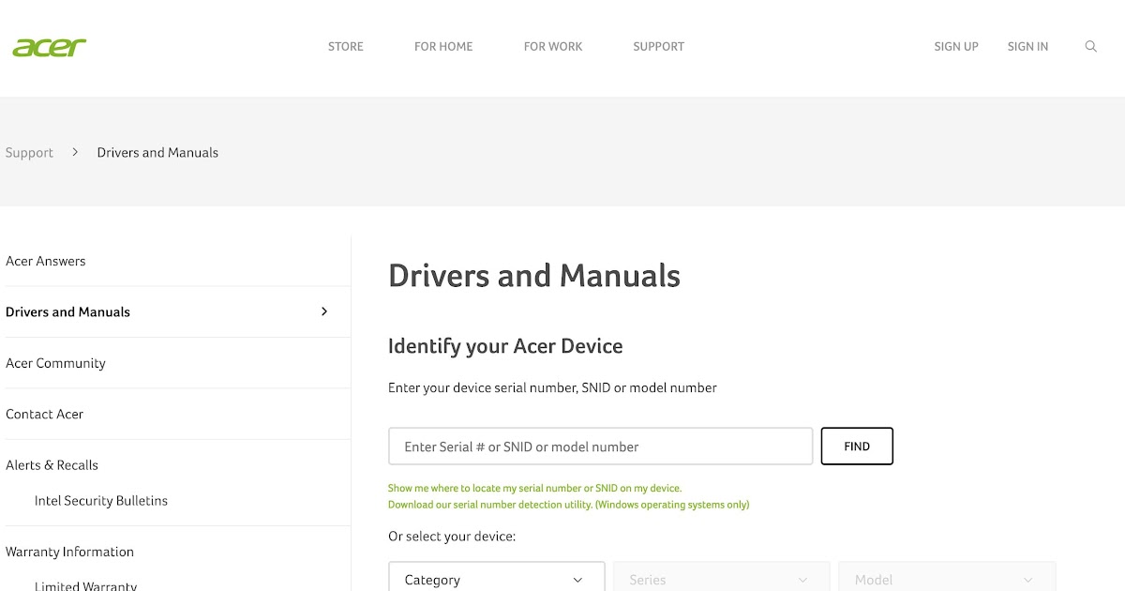The height and width of the screenshot is (591, 1125).
Task: Click link to locate serial number
Action: click(x=534, y=489)
